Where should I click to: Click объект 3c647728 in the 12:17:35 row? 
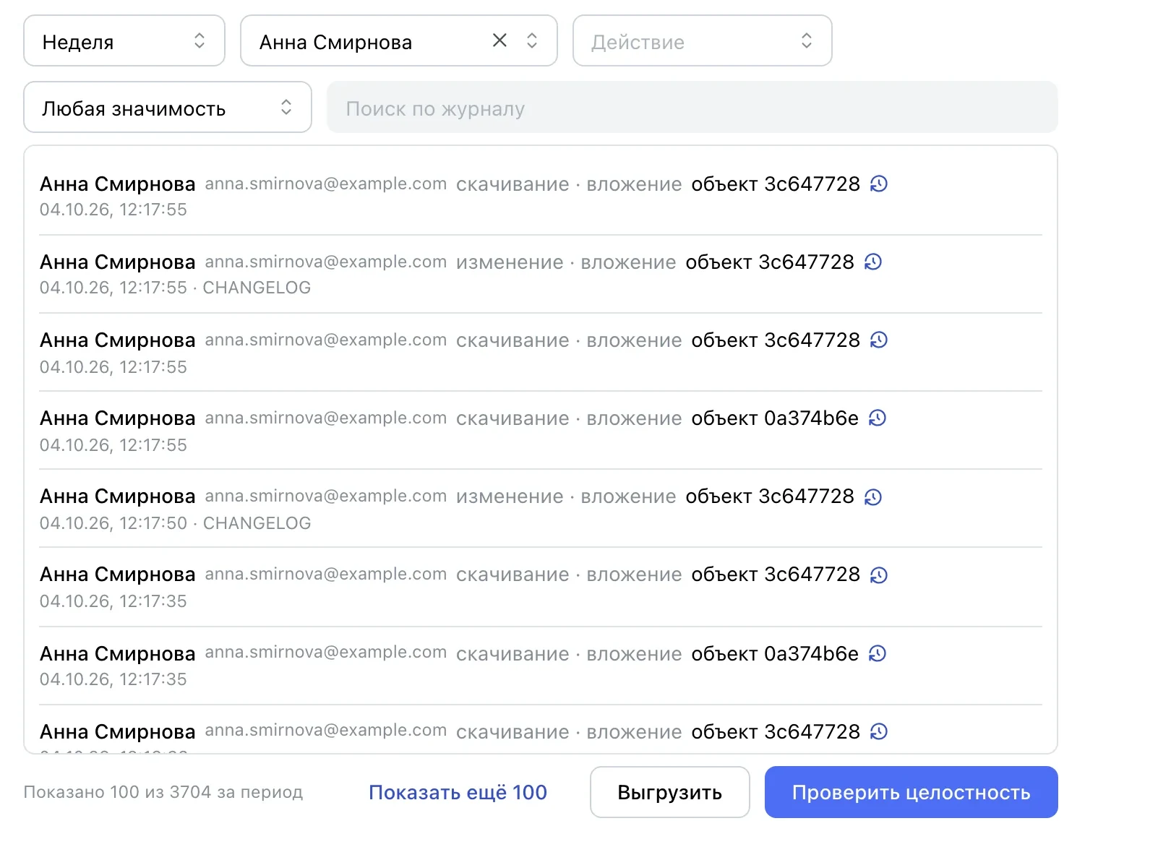point(776,575)
